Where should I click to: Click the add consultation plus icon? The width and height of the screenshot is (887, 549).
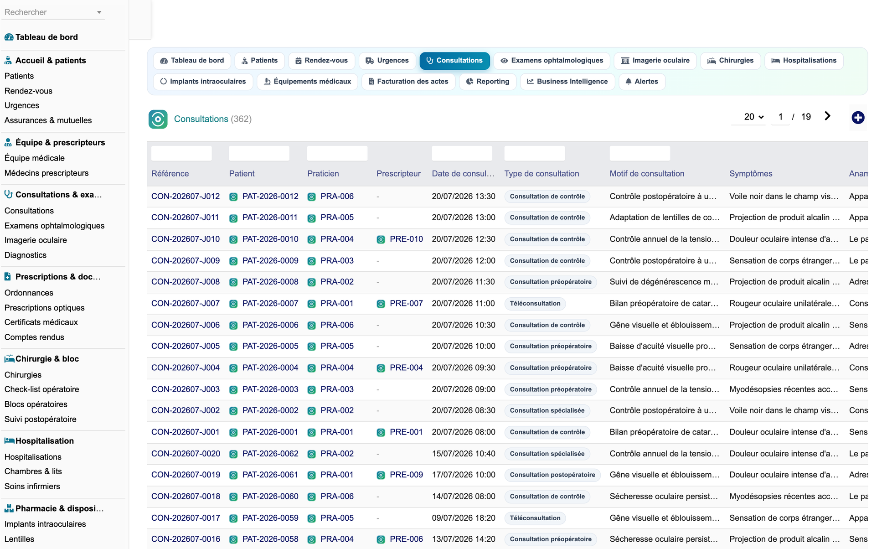[858, 118]
